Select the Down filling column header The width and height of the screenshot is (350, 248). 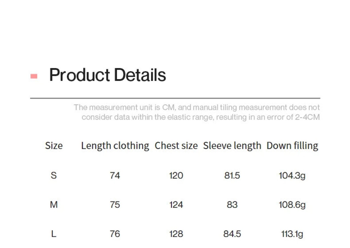click(292, 146)
